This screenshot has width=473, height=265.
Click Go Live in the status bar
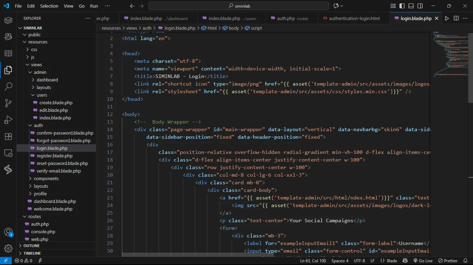tap(423, 261)
